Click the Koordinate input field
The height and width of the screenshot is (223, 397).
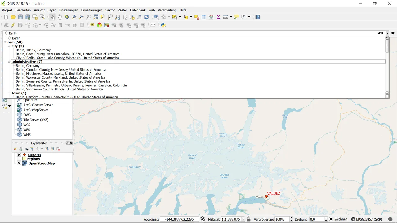(180, 219)
